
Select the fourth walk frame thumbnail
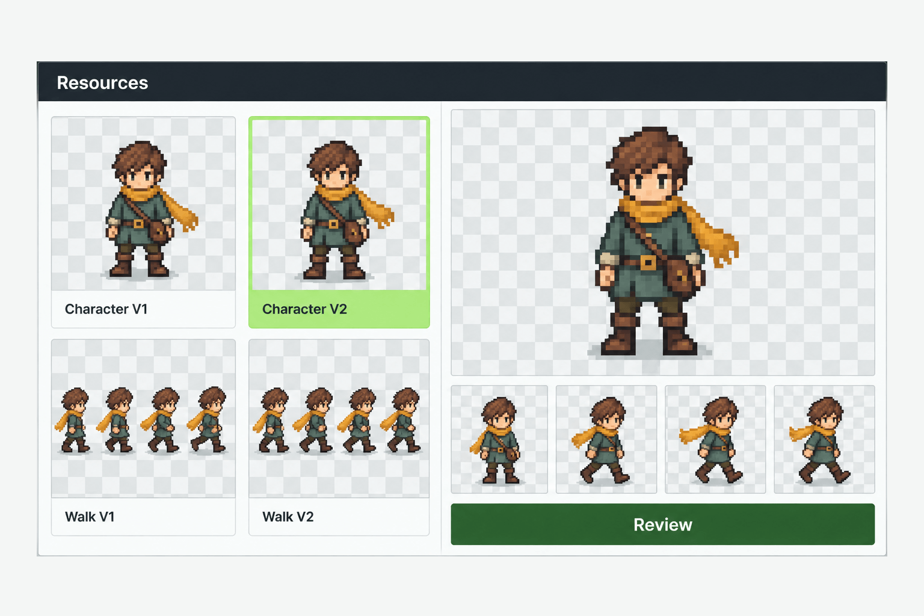pyautogui.click(x=824, y=439)
